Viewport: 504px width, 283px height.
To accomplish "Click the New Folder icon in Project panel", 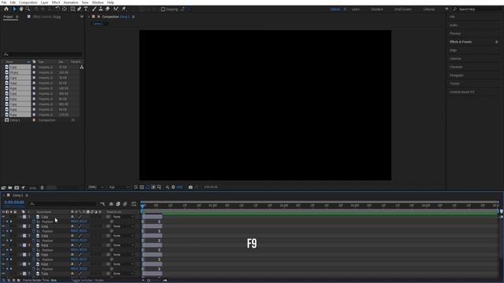I will tap(10, 188).
